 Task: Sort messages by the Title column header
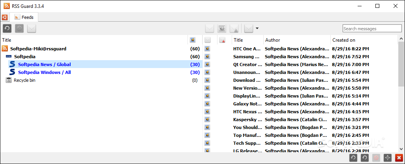(238, 40)
